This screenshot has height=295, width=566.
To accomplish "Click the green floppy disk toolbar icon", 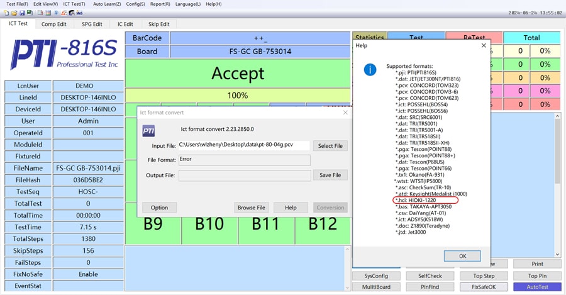I will (30, 13).
